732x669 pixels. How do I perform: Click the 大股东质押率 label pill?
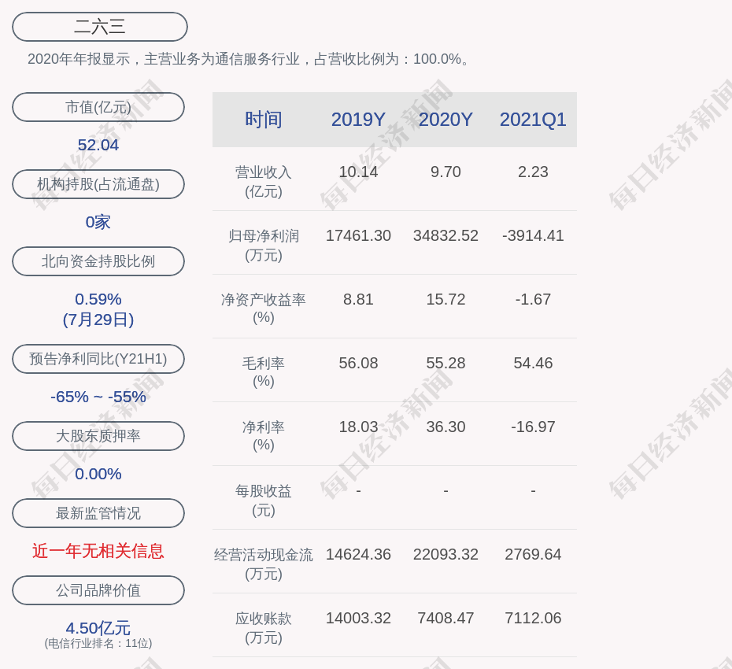(98, 435)
